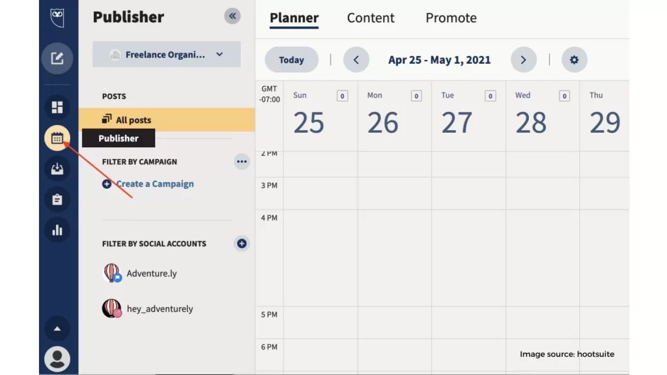Click the Adventure.ly balloon avatar
The height and width of the screenshot is (375, 667).
[x=112, y=273]
